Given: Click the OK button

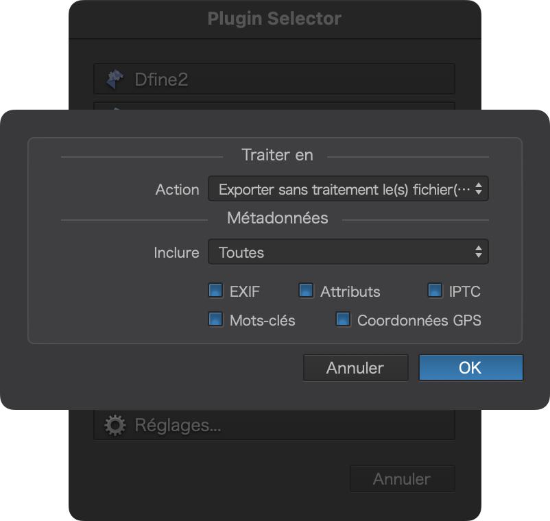Looking at the screenshot, I should tap(470, 367).
